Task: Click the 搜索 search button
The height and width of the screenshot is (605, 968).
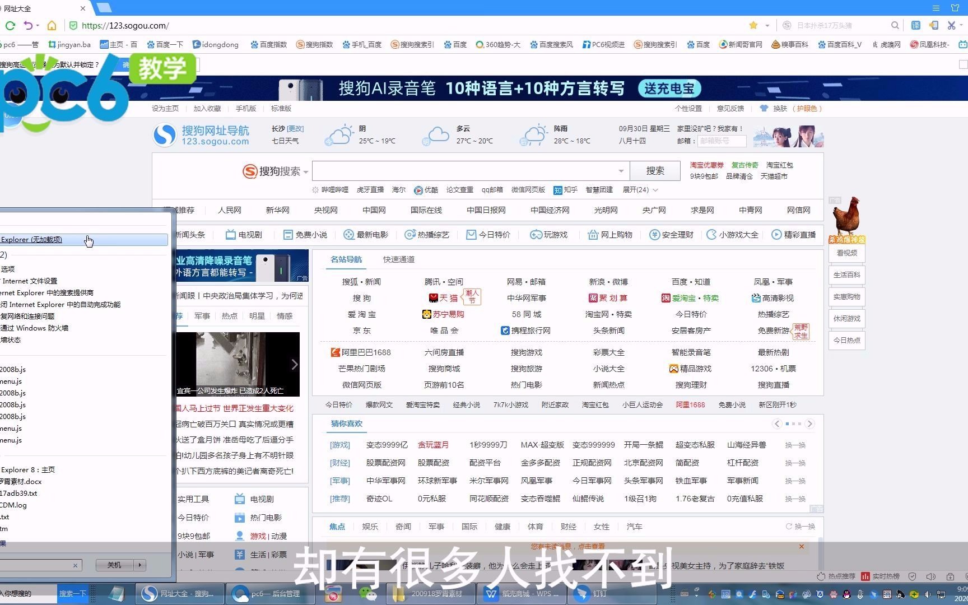Action: [655, 171]
